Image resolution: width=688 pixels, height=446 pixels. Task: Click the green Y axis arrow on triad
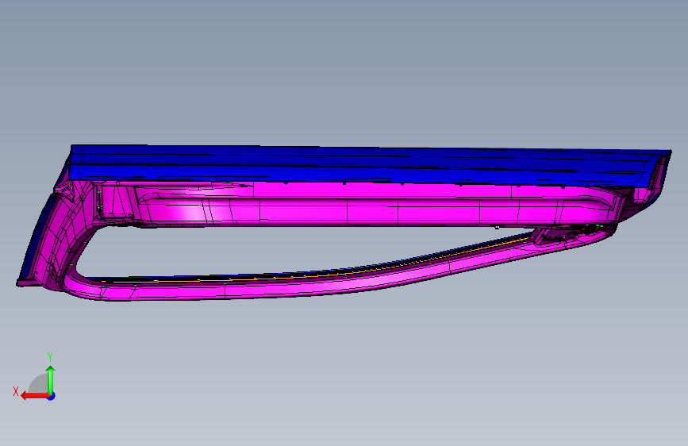pos(51,379)
